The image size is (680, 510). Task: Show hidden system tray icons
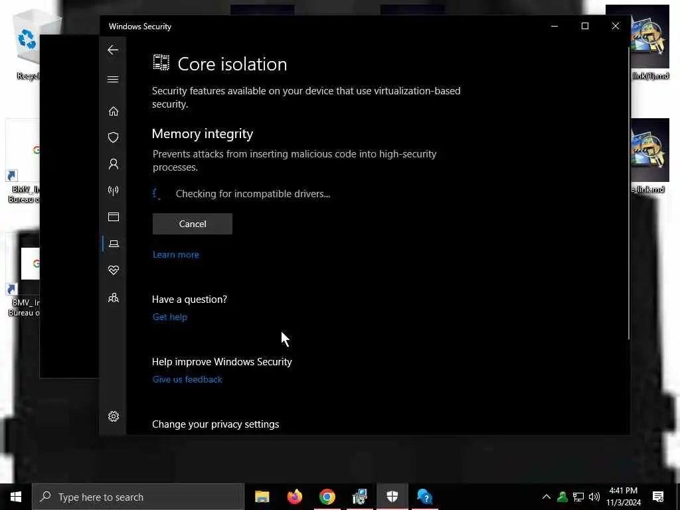point(547,497)
